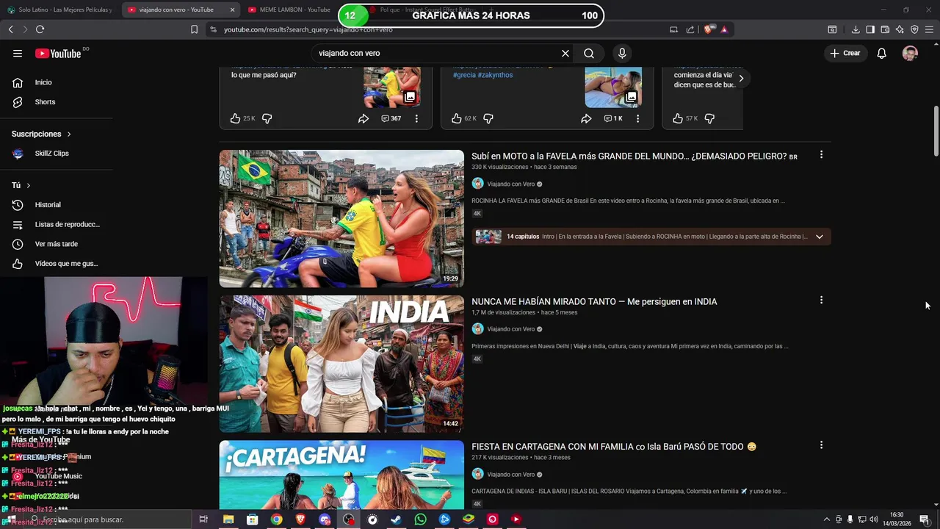The height and width of the screenshot is (529, 940).
Task: Expand the Tú section chevron
Action: pyautogui.click(x=29, y=186)
